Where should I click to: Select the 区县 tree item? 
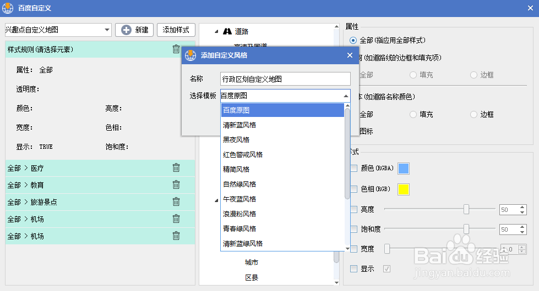251,278
